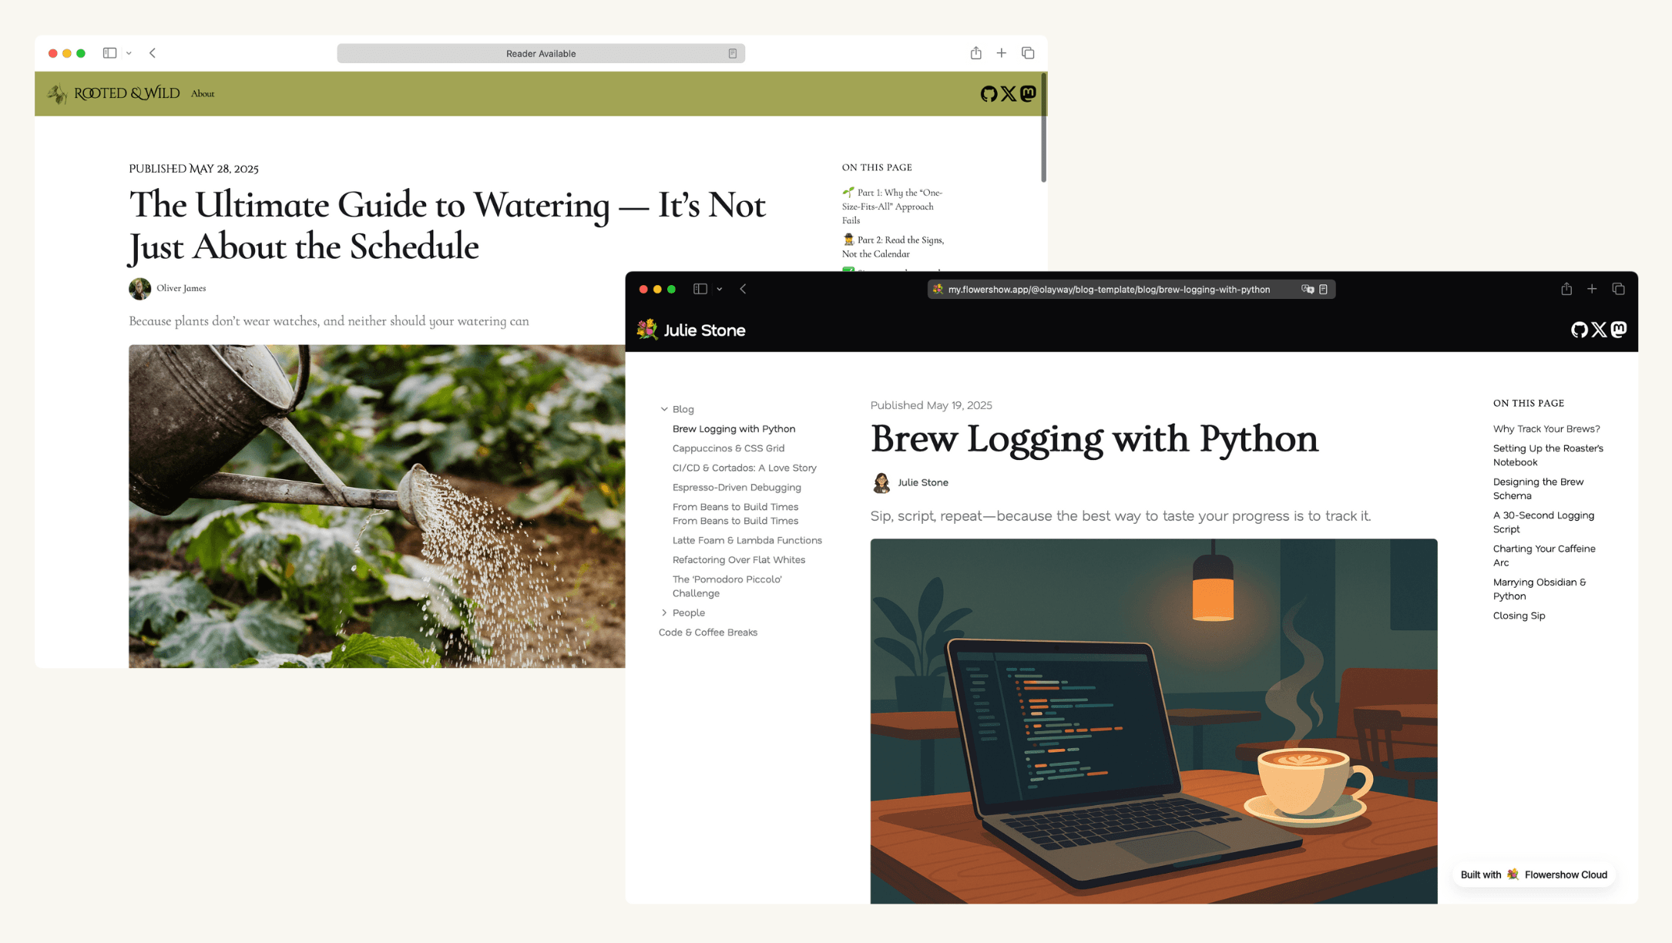
Task: Jump to 'Charting Your Caffeine Arc' section
Action: click(1544, 555)
